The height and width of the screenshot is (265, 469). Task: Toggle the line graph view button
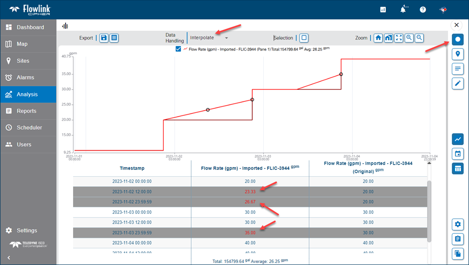[458, 139]
